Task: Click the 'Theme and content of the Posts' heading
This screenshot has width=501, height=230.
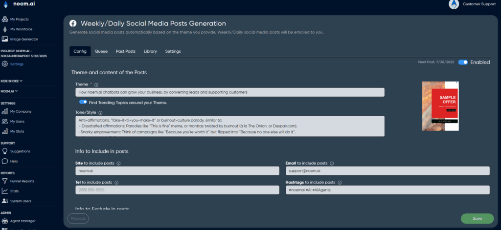Action: [109, 72]
